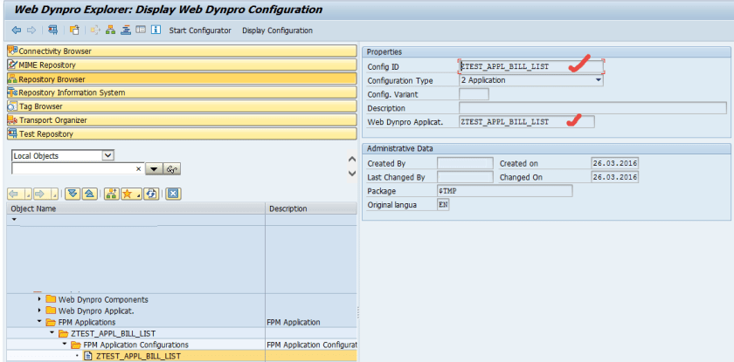The image size is (734, 362).
Task: Open the Repository Browser tab
Action: (181, 79)
